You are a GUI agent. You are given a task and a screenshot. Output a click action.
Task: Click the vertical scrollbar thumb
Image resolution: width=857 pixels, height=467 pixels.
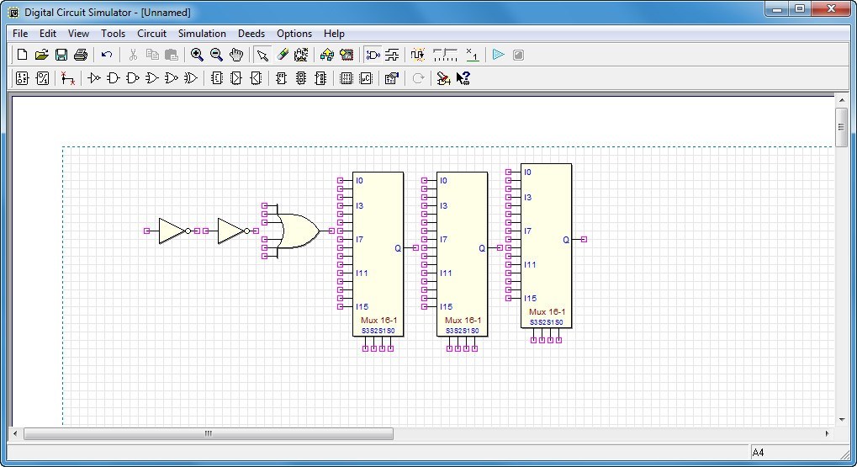point(841,127)
